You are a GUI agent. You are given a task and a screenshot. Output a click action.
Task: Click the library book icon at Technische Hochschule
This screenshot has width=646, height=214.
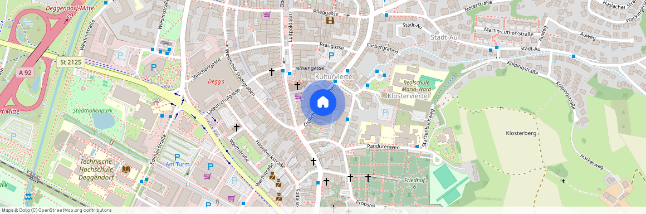(126, 169)
